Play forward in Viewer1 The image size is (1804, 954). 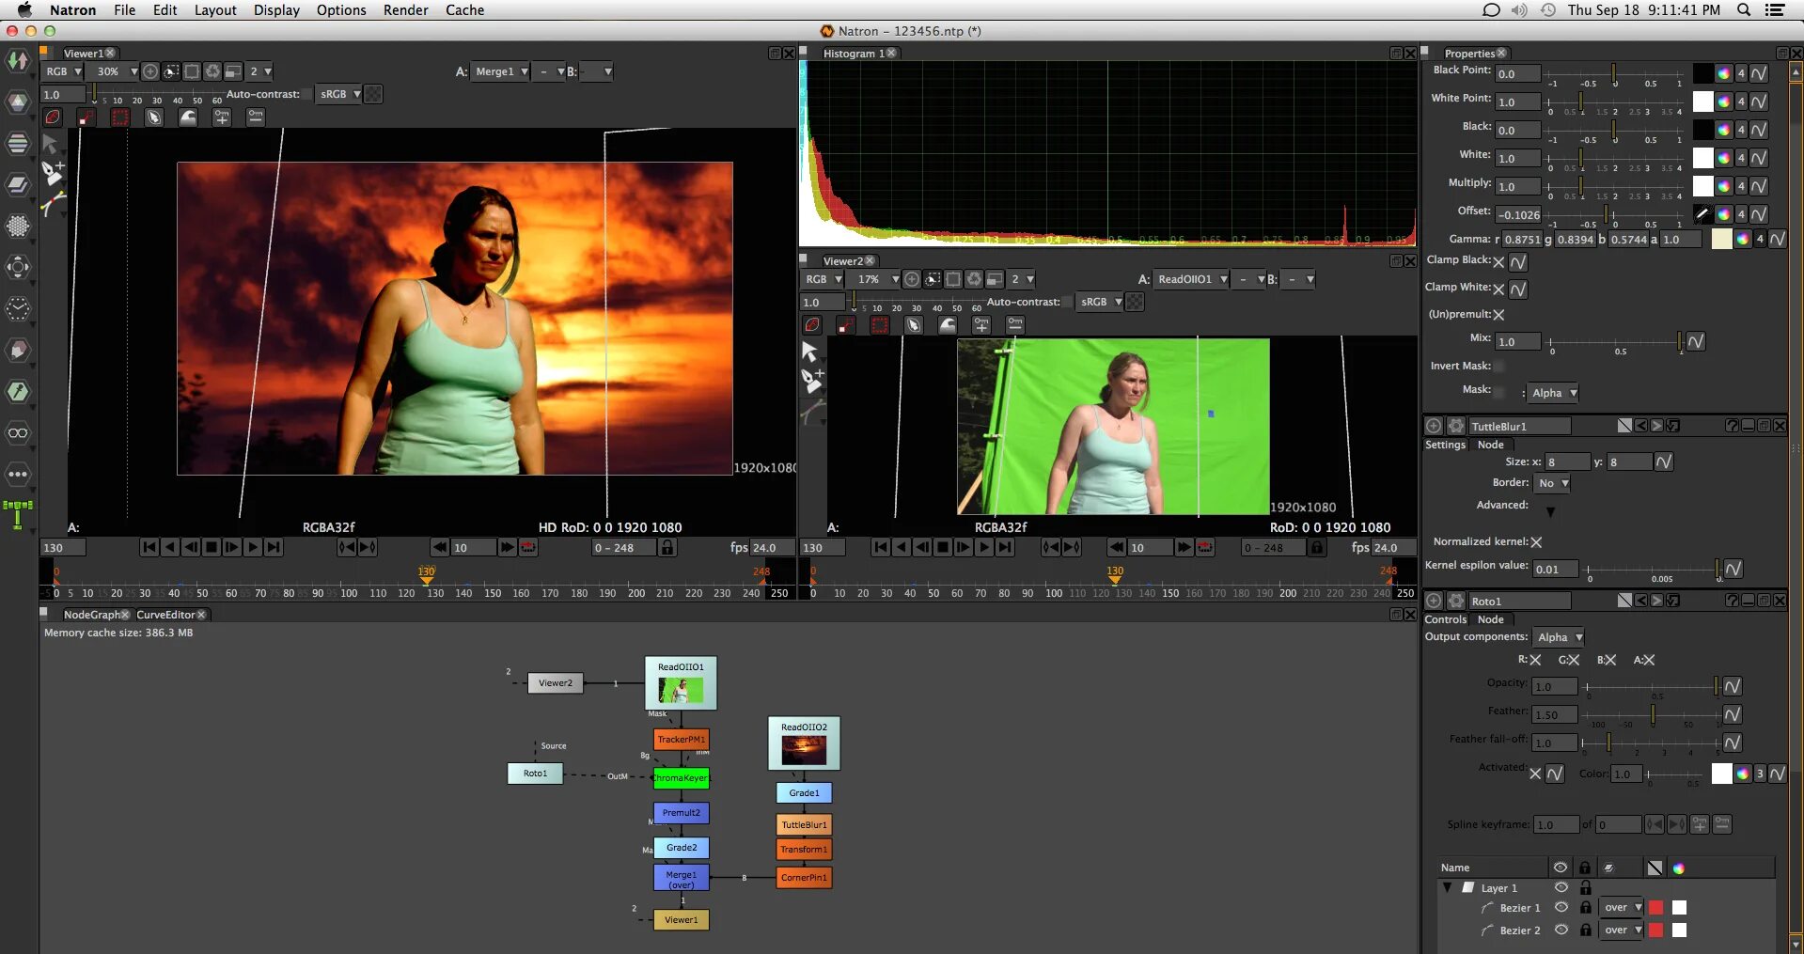[252, 547]
